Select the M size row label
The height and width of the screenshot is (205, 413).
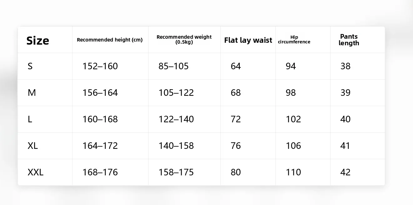pos(32,93)
